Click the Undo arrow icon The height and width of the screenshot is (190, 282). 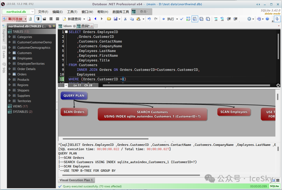tap(149, 19)
